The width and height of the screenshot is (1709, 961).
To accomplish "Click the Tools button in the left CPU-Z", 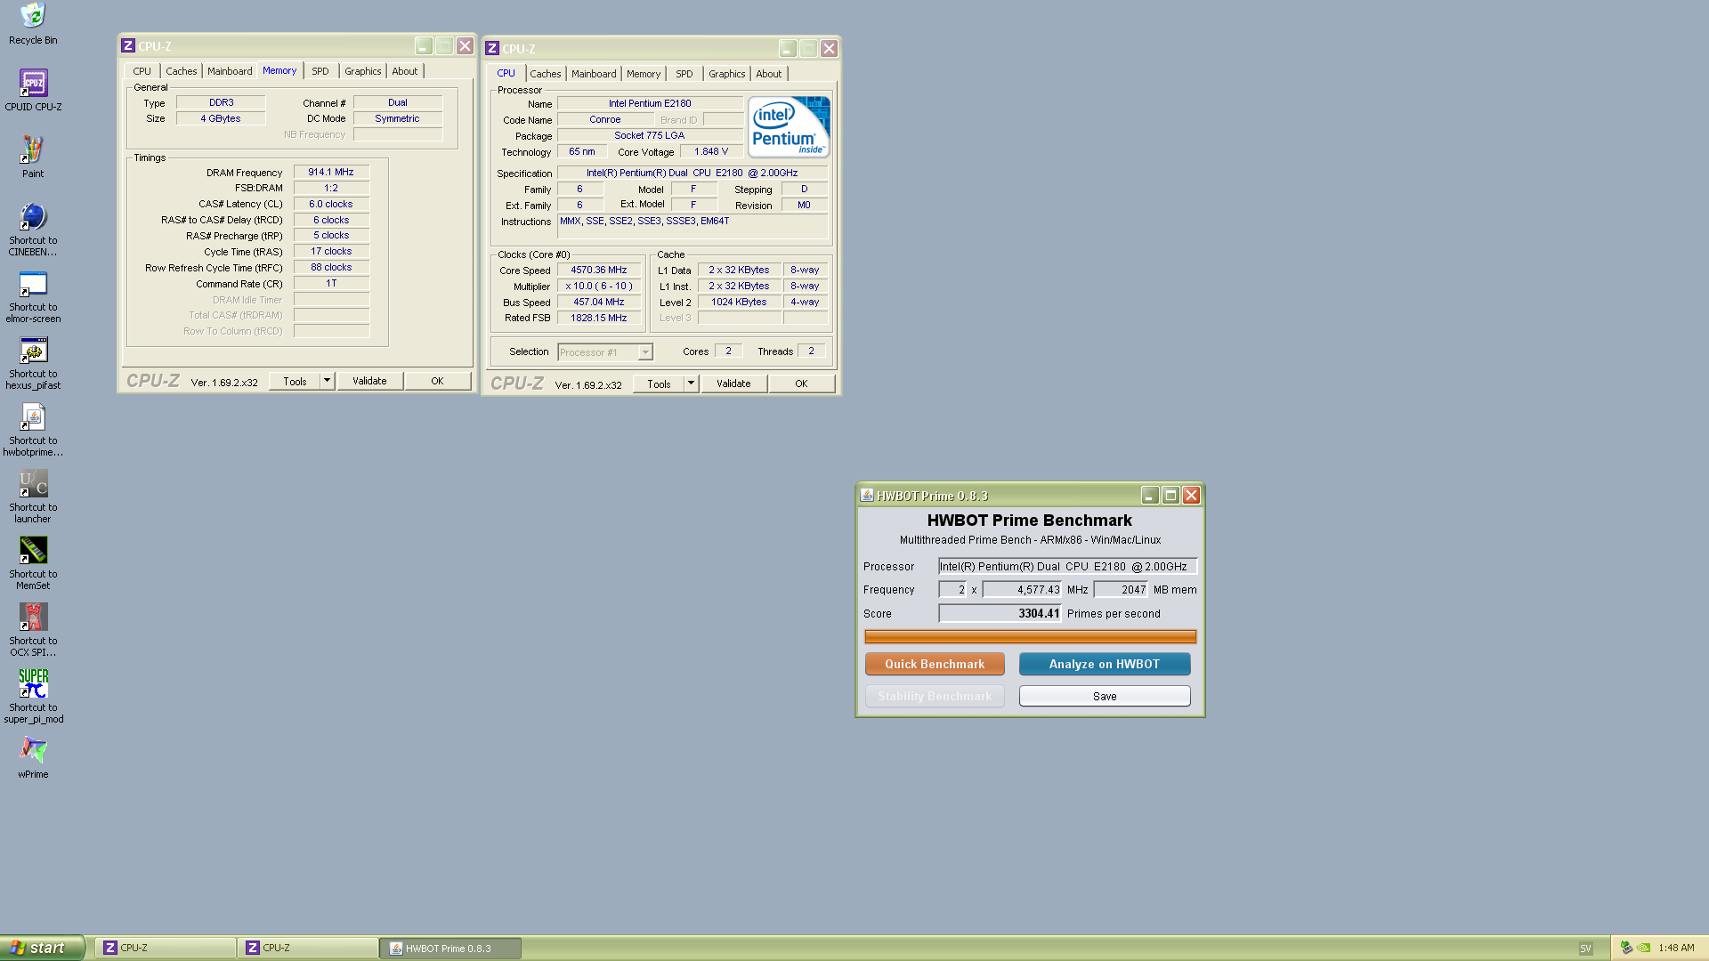I will (x=295, y=381).
